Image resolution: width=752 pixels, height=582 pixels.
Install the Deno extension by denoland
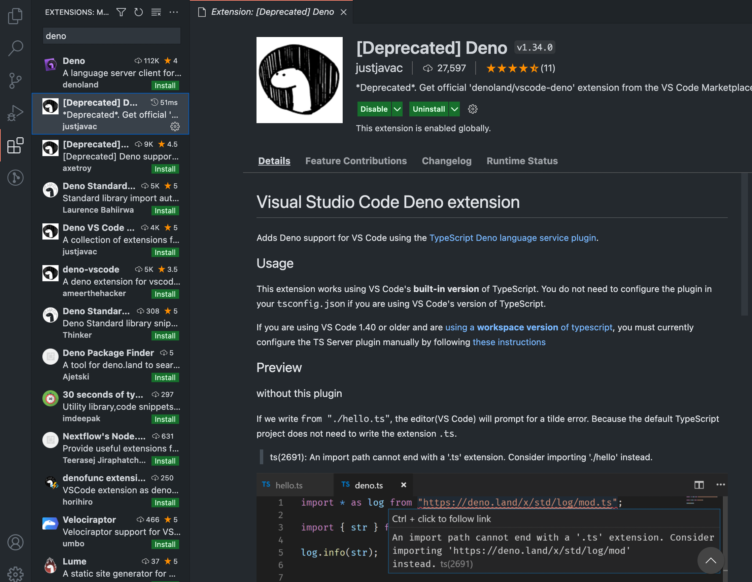tap(165, 85)
